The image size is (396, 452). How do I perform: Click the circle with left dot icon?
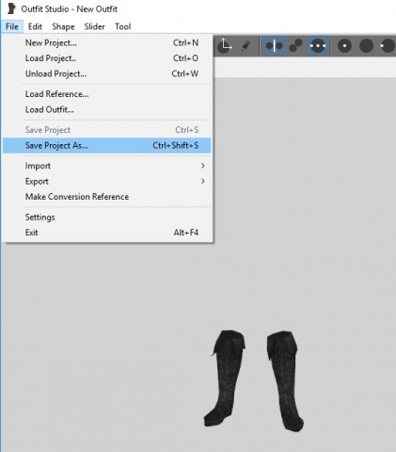click(388, 46)
